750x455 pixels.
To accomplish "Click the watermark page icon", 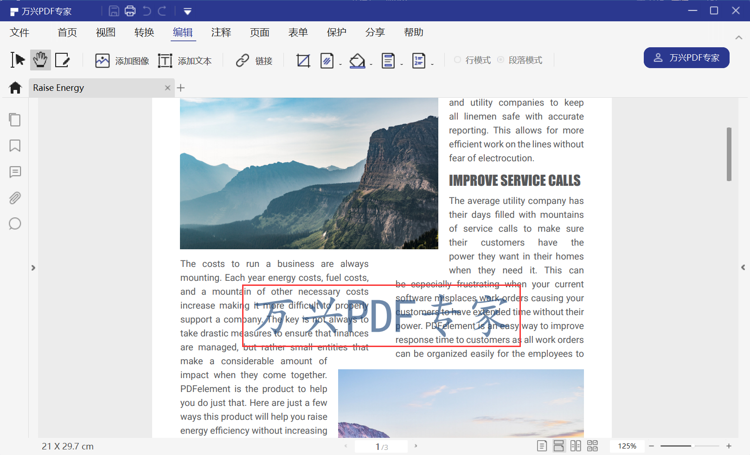I will point(327,61).
